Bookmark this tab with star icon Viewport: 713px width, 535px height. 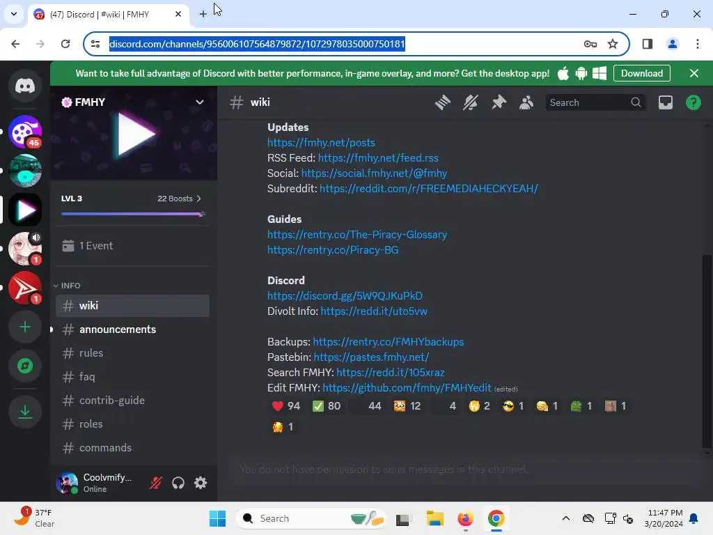pos(613,44)
